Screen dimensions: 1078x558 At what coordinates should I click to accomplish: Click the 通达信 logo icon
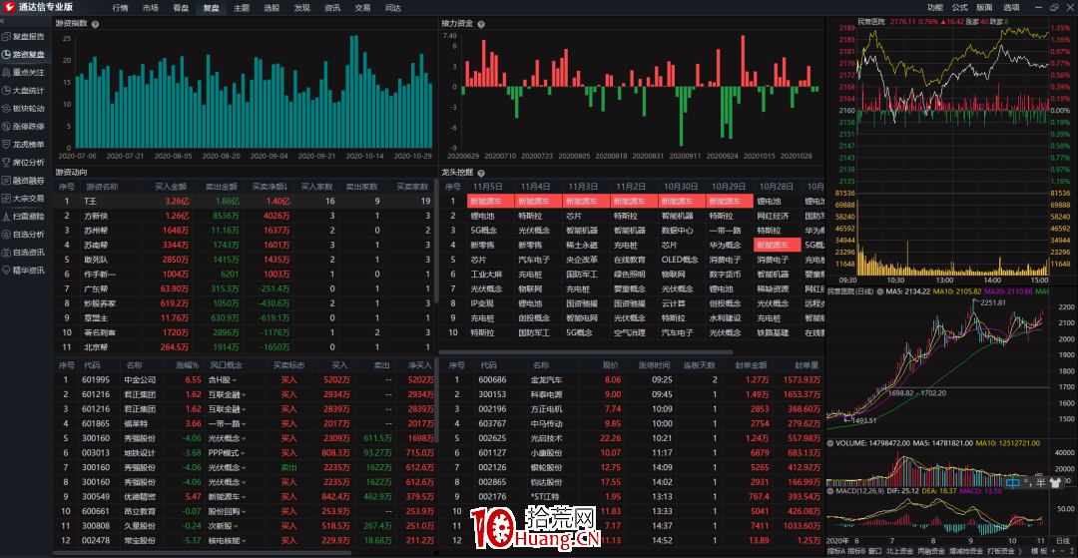click(x=9, y=8)
